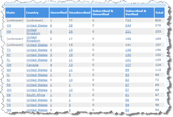
Task: Open the OH state link
Action: (9, 90)
